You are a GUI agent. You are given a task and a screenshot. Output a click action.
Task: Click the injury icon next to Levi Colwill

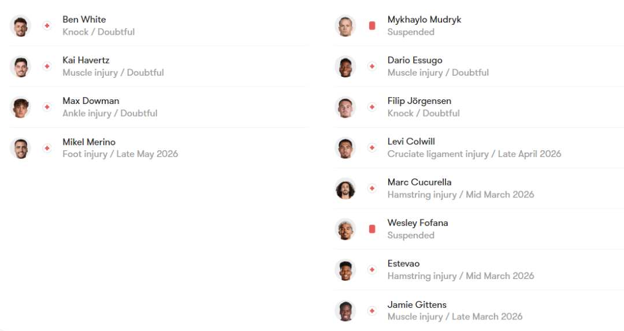coord(372,148)
